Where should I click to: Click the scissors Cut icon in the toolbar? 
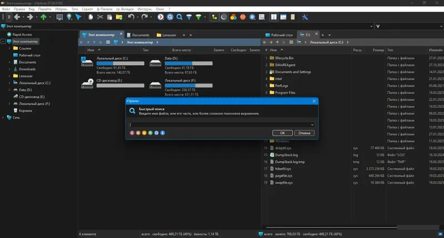point(100,17)
